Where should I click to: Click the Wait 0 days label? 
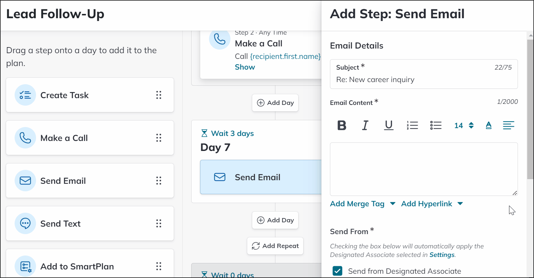(x=233, y=275)
